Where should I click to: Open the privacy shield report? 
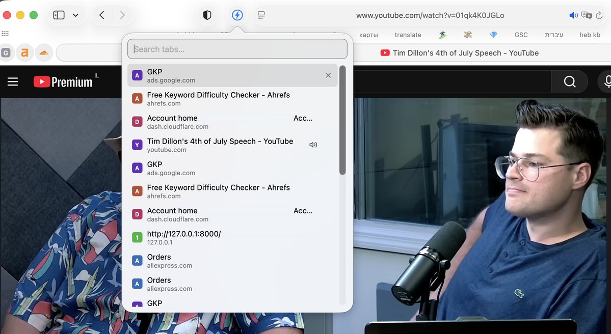click(207, 15)
